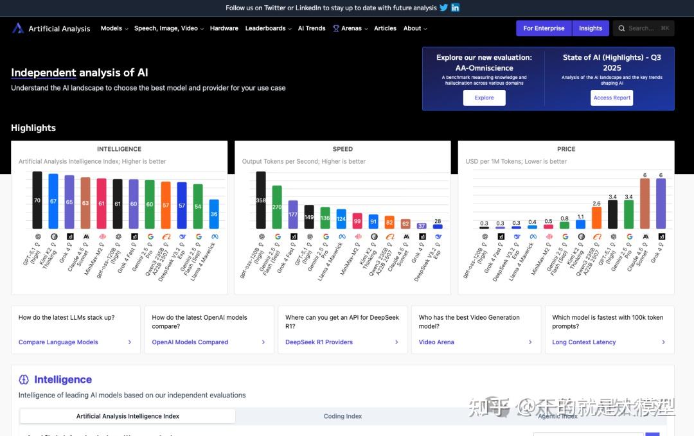Click OpenAI logo under gpt-oss-120B in Price chart
Image resolution: width=694 pixels, height=436 pixels.
point(485,236)
